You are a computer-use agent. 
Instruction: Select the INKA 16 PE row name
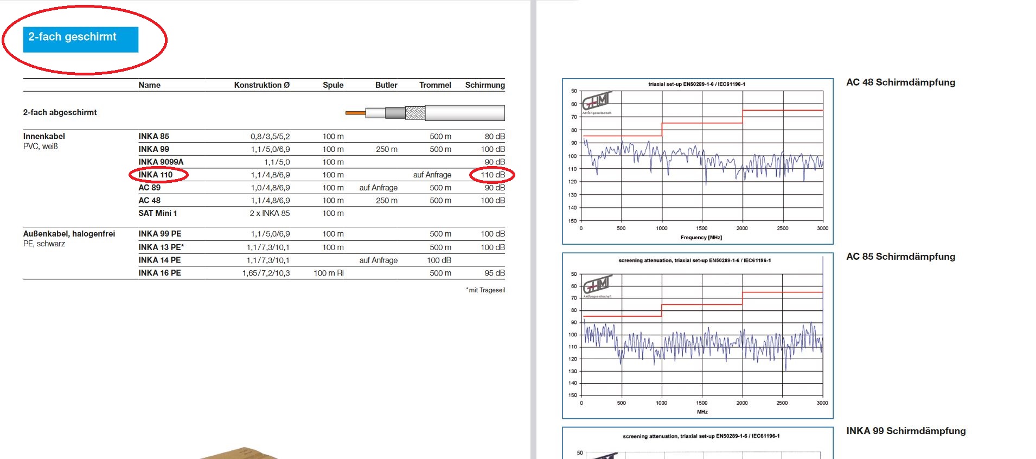click(x=159, y=273)
